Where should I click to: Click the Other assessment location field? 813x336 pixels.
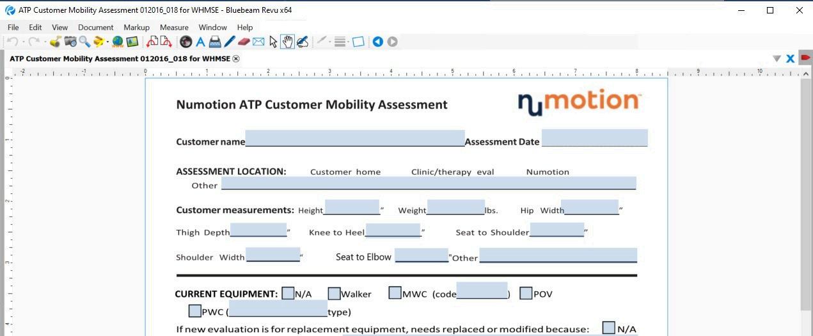pyautogui.click(x=429, y=183)
